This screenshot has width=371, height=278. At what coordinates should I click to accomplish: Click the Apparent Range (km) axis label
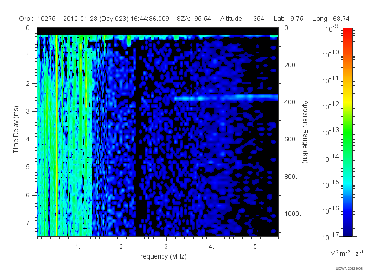click(306, 132)
